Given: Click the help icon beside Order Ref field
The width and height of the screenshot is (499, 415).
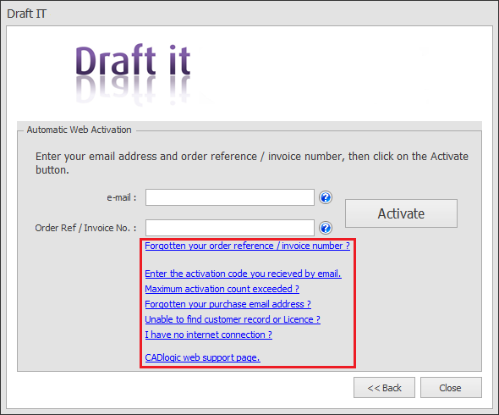Looking at the screenshot, I should (x=326, y=228).
